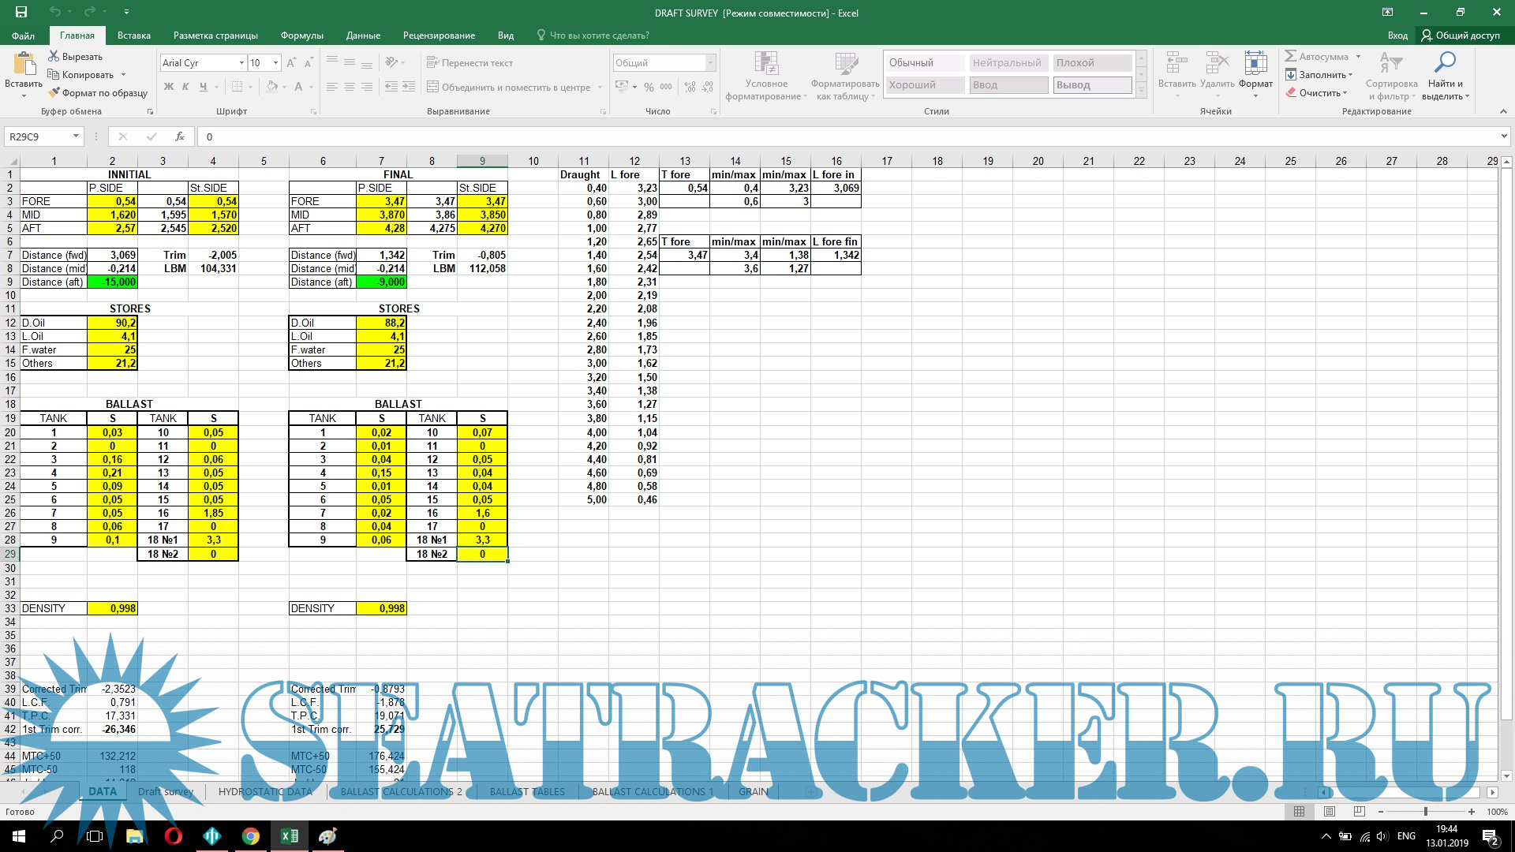Click the zoom slider in status bar
Image resolution: width=1515 pixels, height=852 pixels.
pos(1425,812)
